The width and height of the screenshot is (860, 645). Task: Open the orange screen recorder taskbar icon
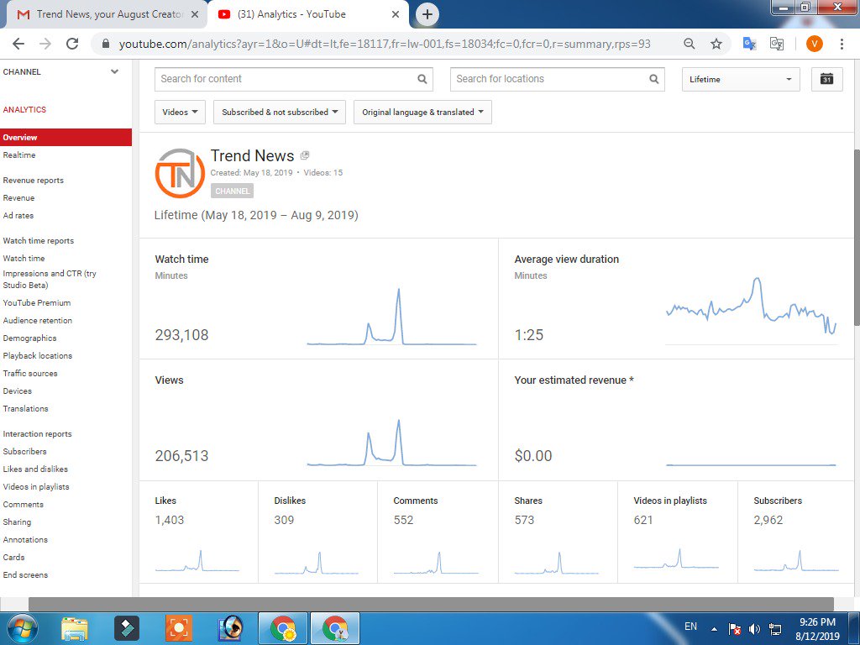pyautogui.click(x=179, y=628)
